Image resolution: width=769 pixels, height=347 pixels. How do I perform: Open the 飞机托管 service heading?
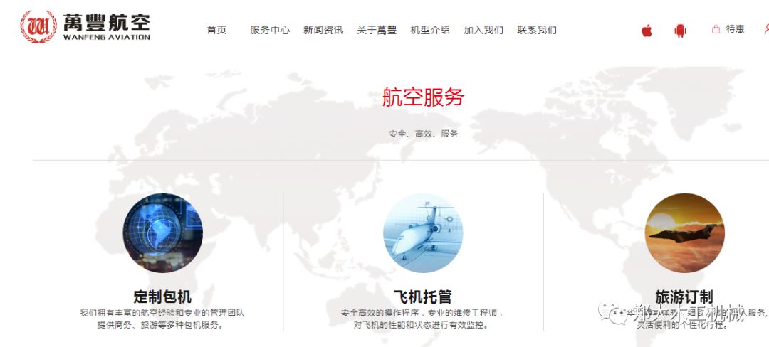click(423, 297)
